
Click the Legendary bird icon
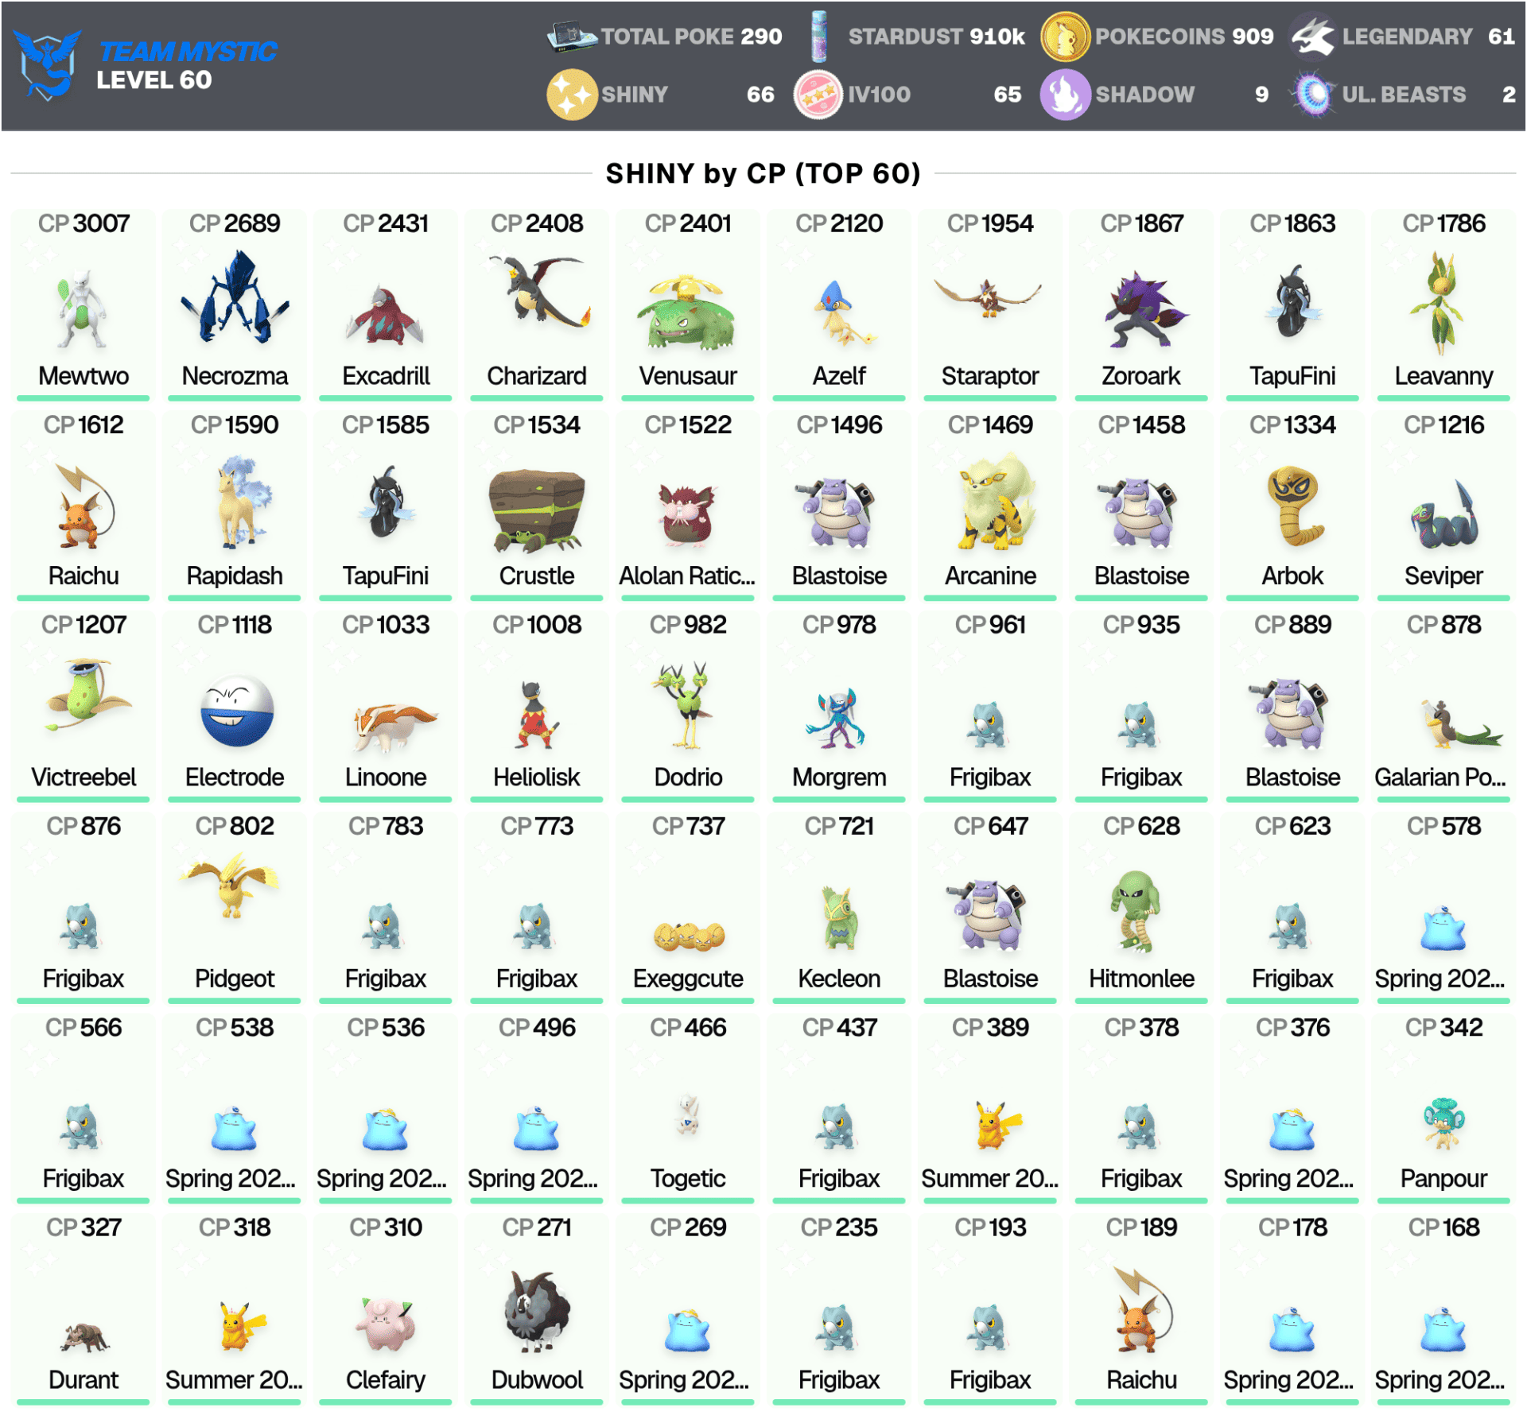(1312, 36)
